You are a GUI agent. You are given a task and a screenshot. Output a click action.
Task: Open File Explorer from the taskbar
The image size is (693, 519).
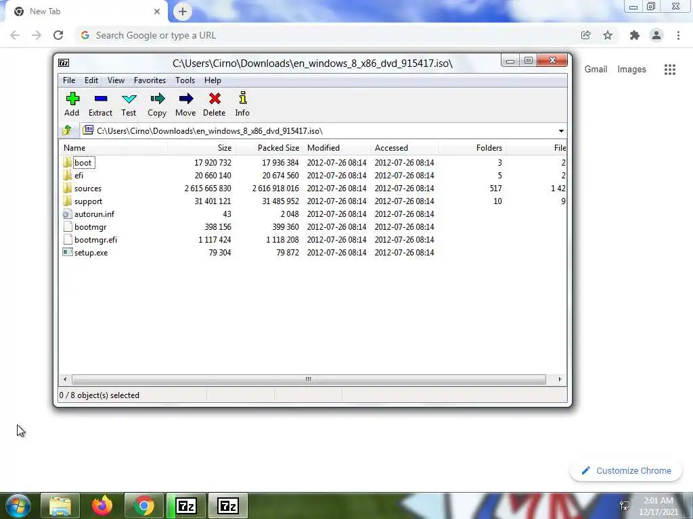60,505
